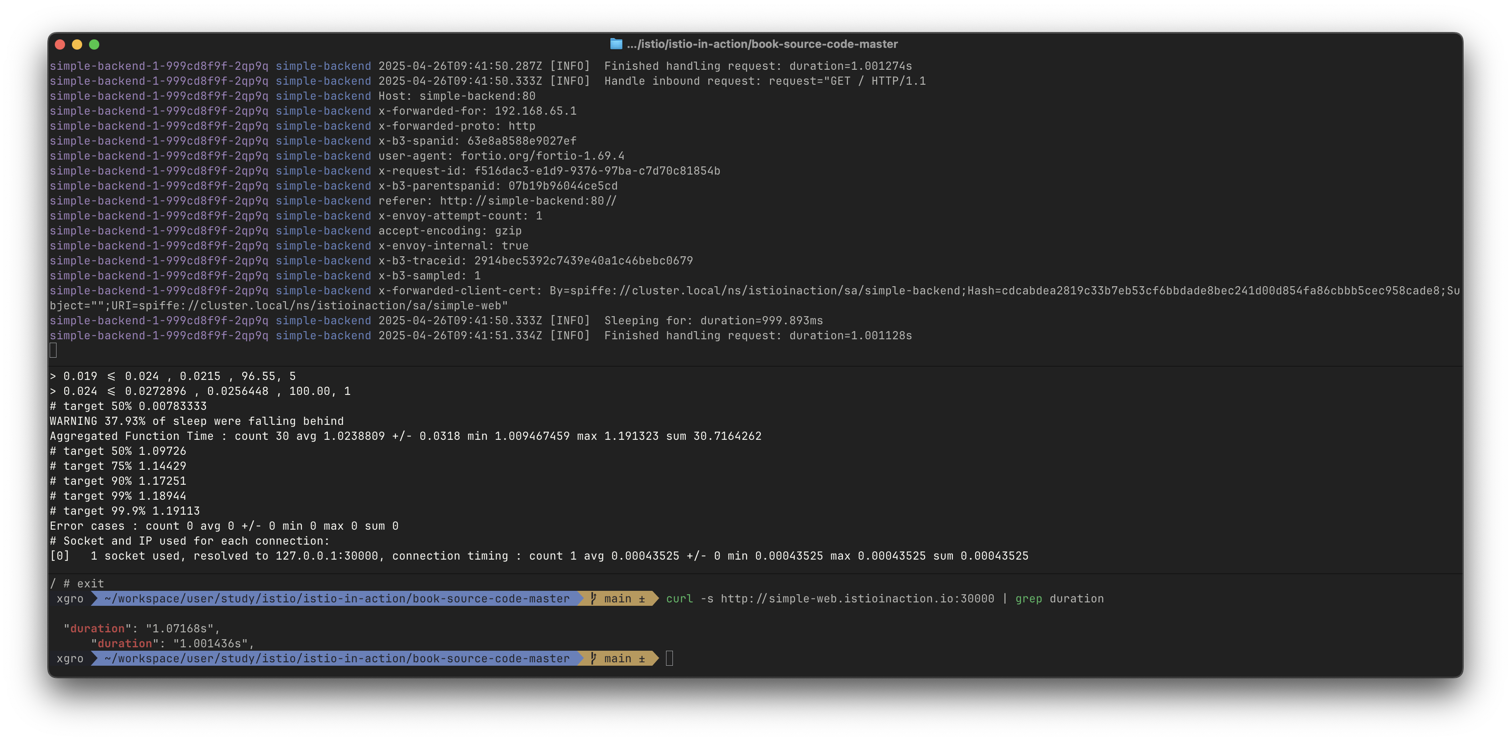Click the 'grep' command word

click(1029, 599)
